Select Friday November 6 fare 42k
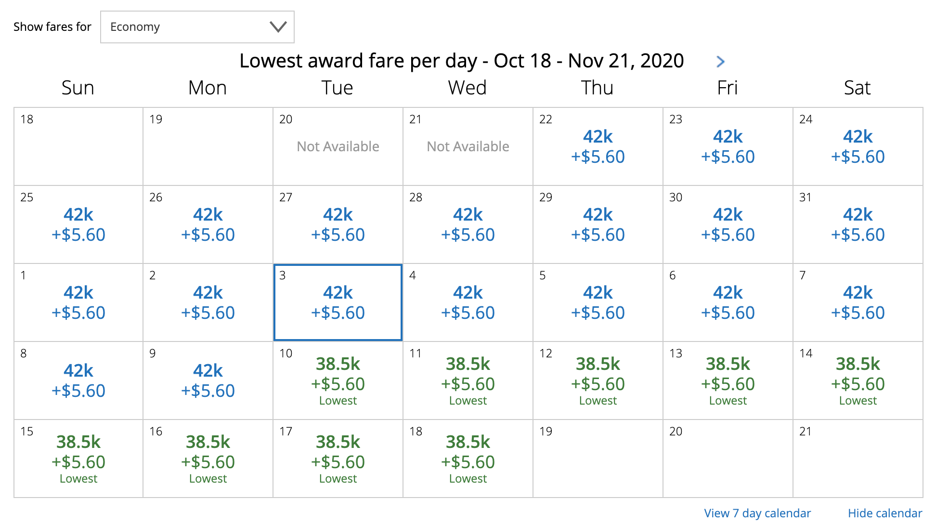Image resolution: width=936 pixels, height=525 pixels. (x=728, y=302)
